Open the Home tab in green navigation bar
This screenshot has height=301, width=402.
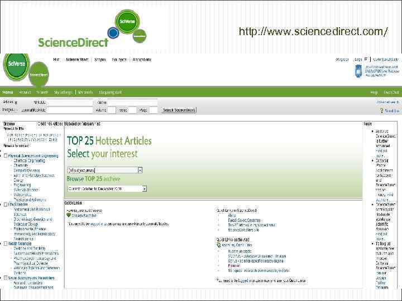(8, 92)
